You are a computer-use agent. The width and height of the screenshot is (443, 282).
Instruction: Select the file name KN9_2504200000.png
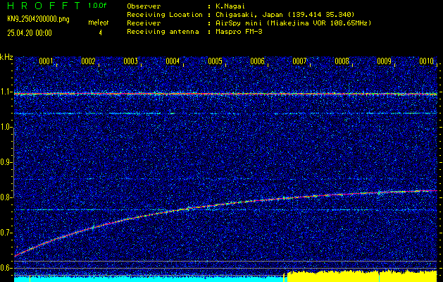pos(38,19)
